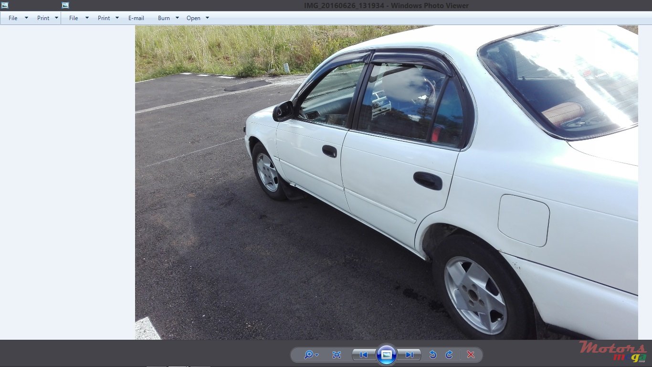
Task: Expand the Burn dropdown menu
Action: point(177,18)
